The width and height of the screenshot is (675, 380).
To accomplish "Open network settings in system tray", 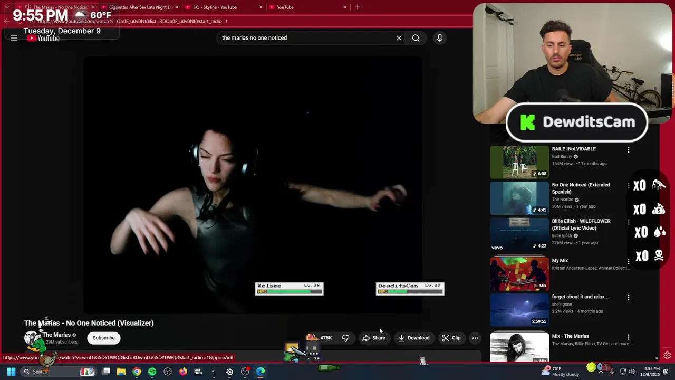I will [x=623, y=372].
